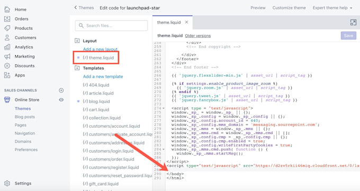Select Online Store storefront icon
Image resolution: width=360 pixels, height=191 pixels.
pyautogui.click(x=7, y=100)
